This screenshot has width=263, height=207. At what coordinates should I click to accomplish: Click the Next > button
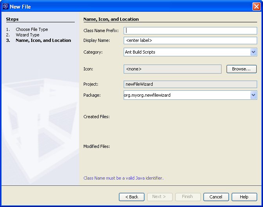pyautogui.click(x=159, y=197)
